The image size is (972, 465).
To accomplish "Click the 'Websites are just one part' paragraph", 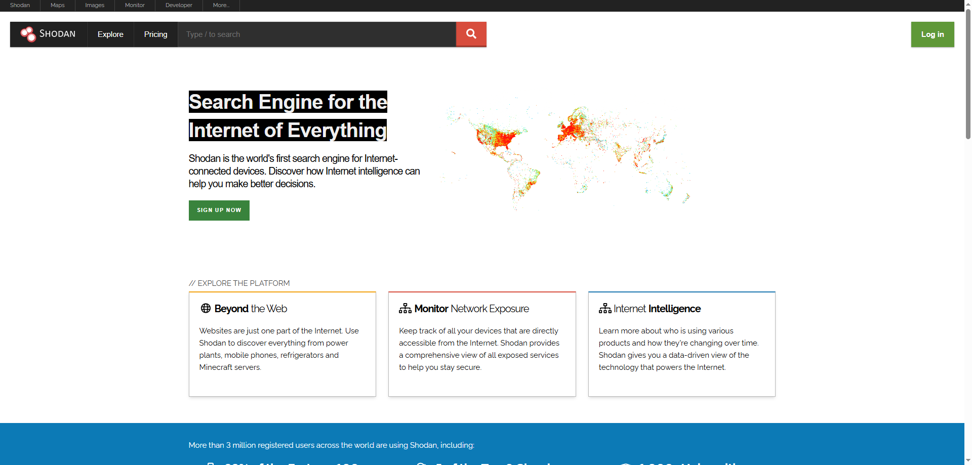I will [279, 349].
